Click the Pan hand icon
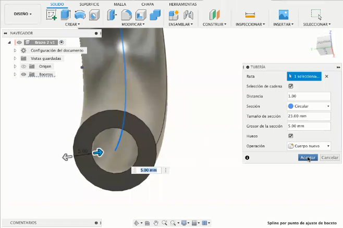Screen dimensions: 343x228 [156, 223]
